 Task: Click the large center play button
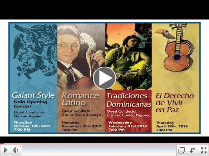pos(104,78)
